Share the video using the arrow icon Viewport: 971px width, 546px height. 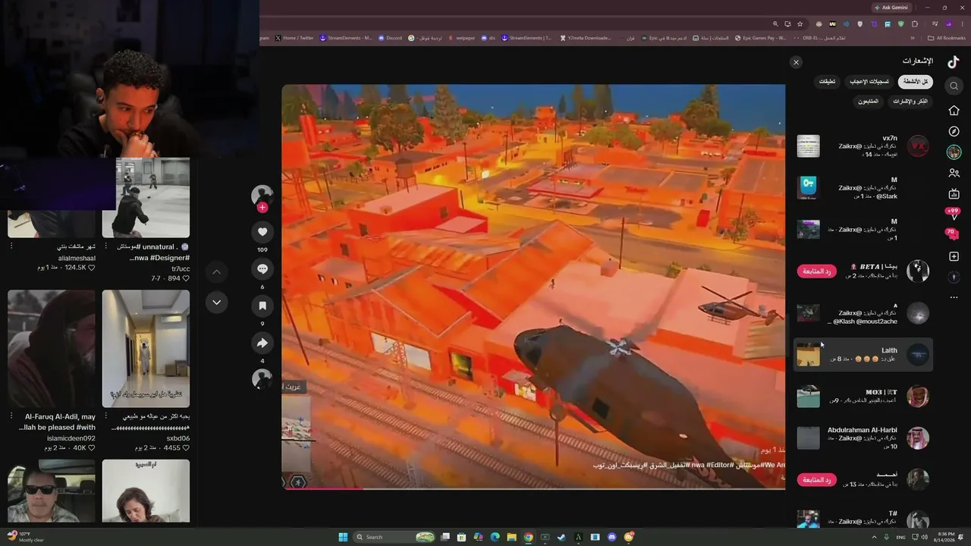click(x=262, y=343)
